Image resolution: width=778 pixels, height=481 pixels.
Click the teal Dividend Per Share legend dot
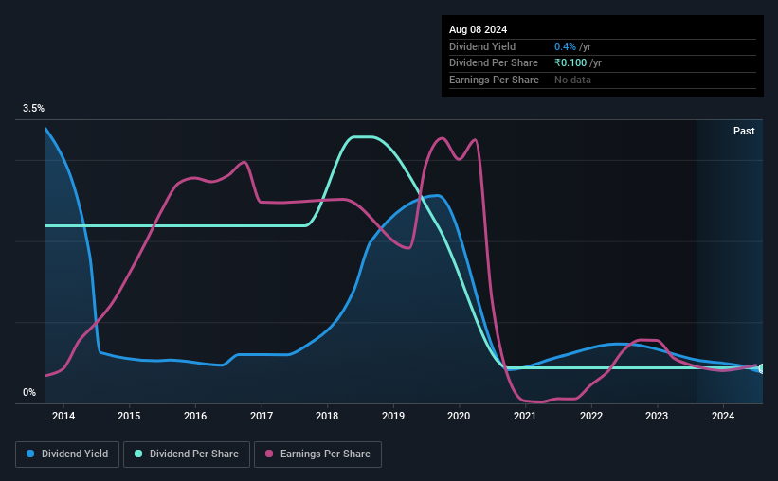(138, 454)
